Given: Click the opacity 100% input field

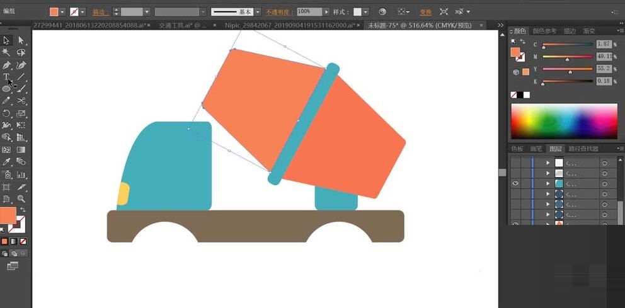Looking at the screenshot, I should coord(309,12).
